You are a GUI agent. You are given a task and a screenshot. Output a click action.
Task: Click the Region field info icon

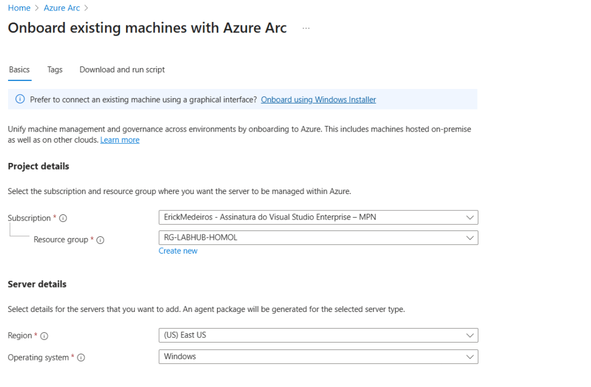[x=44, y=336]
